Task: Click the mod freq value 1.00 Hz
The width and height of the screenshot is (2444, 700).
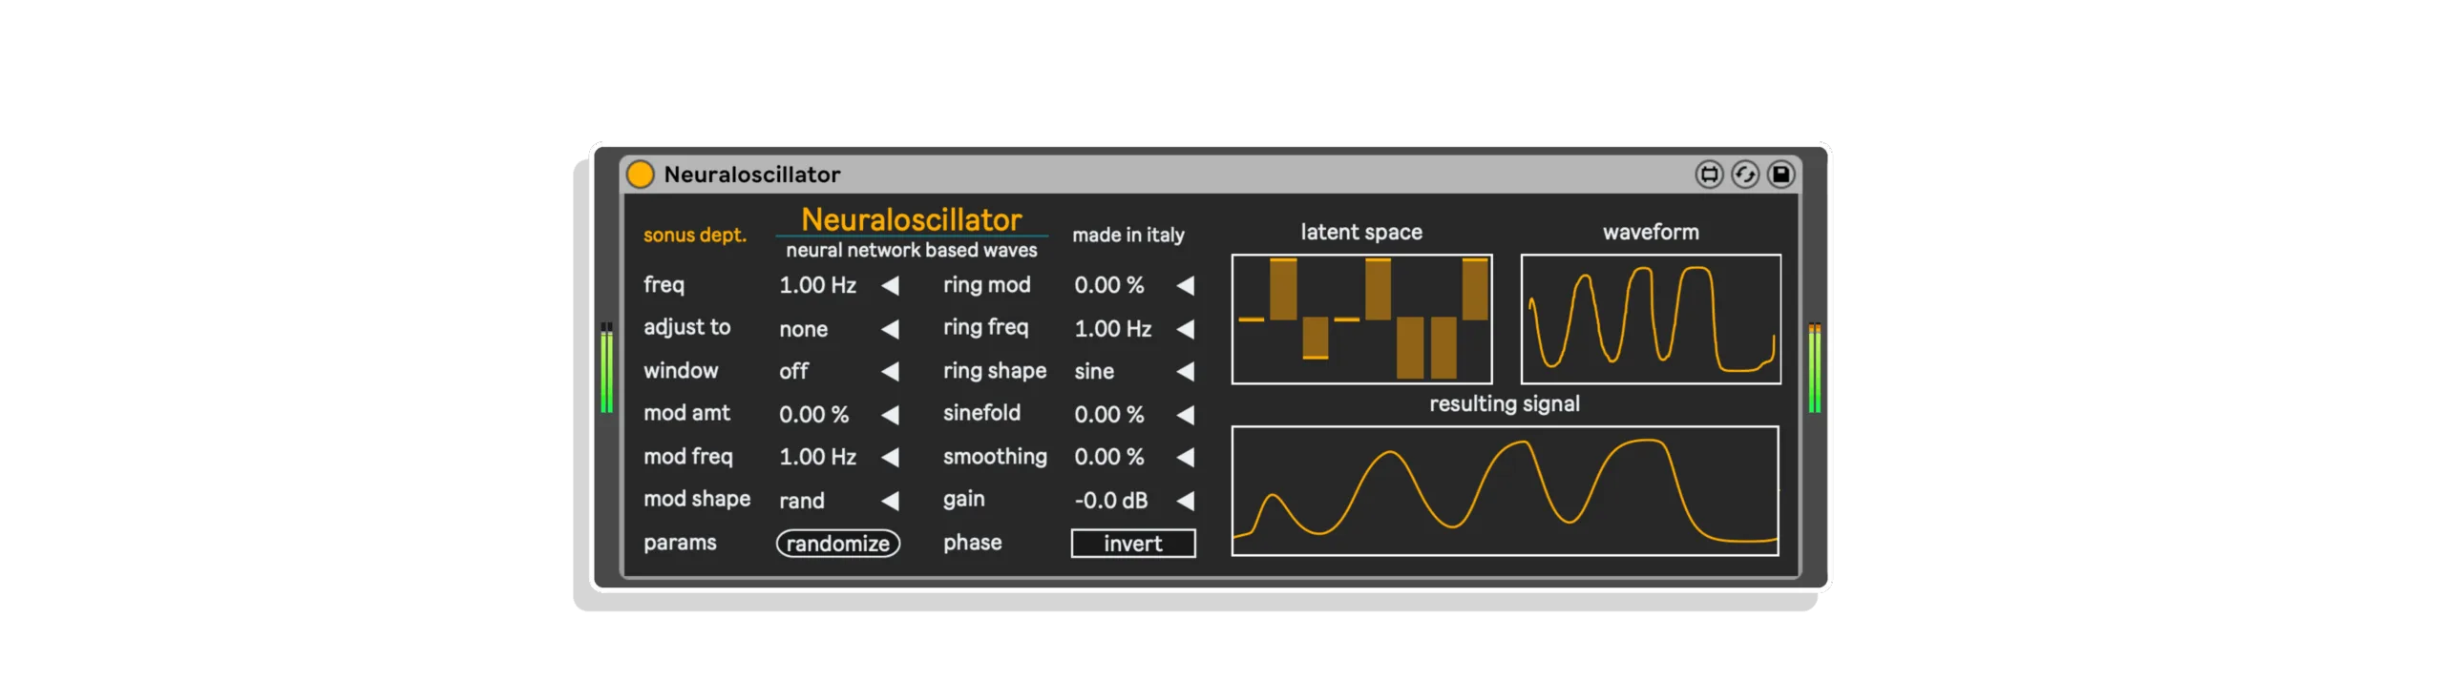Action: click(x=817, y=457)
